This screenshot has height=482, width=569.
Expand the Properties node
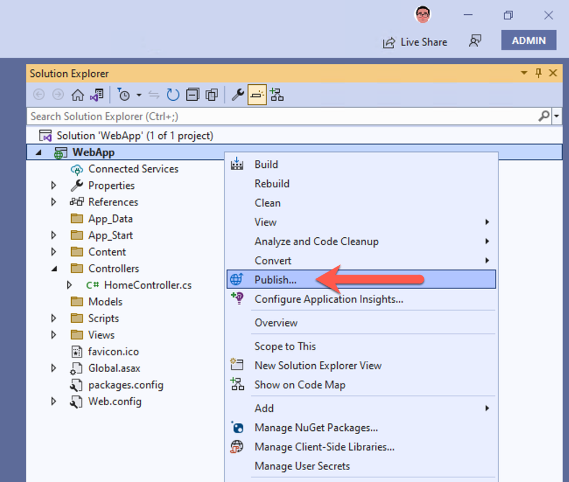tap(54, 186)
